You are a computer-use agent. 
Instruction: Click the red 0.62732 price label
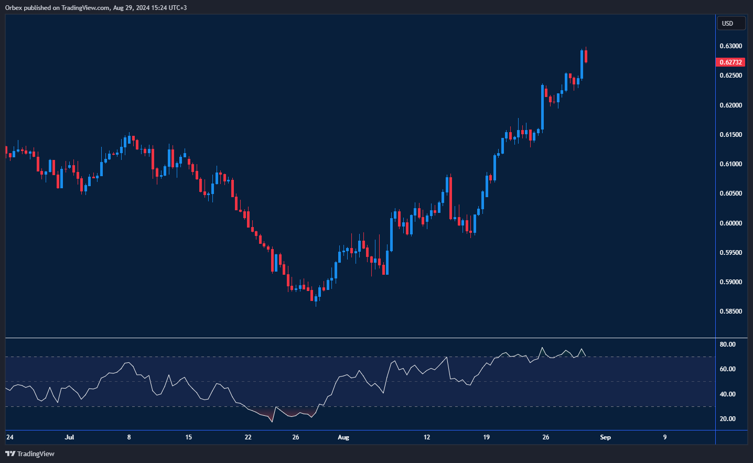(x=731, y=62)
